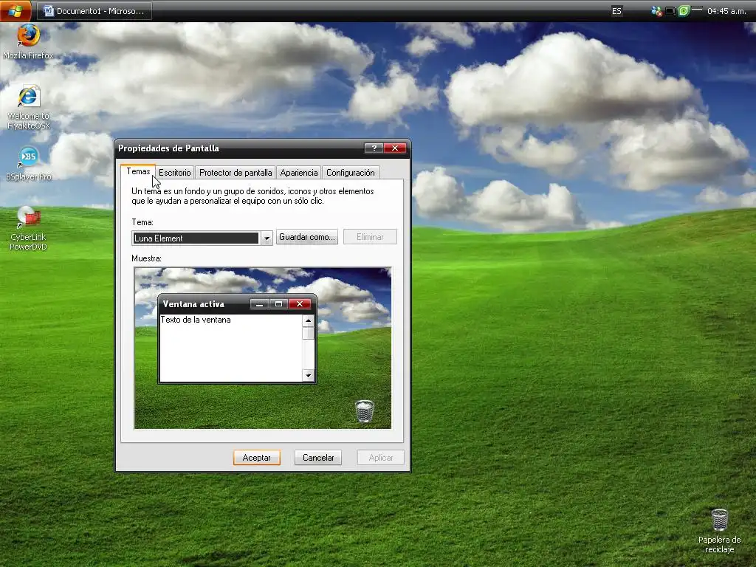Open Mozilla Firefox desktop shortcut
The height and width of the screenshot is (567, 756).
28,42
